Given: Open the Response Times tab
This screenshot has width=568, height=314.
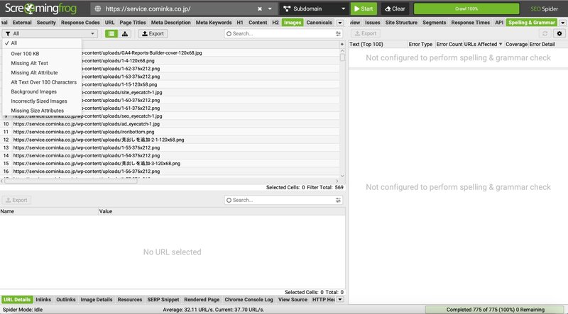Looking at the screenshot, I should 471,23.
